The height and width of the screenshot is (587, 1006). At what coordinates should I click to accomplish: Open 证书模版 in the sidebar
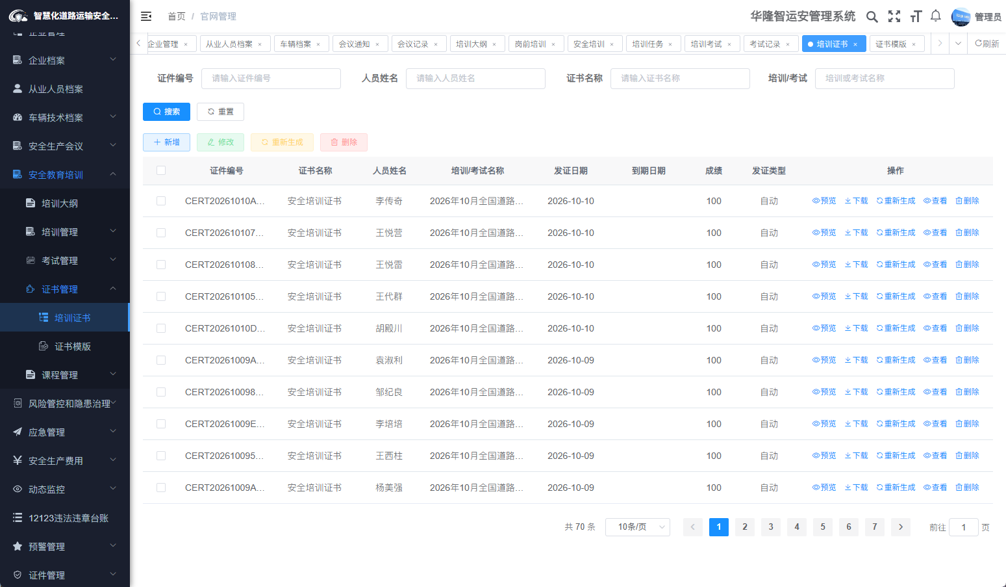pyautogui.click(x=65, y=346)
